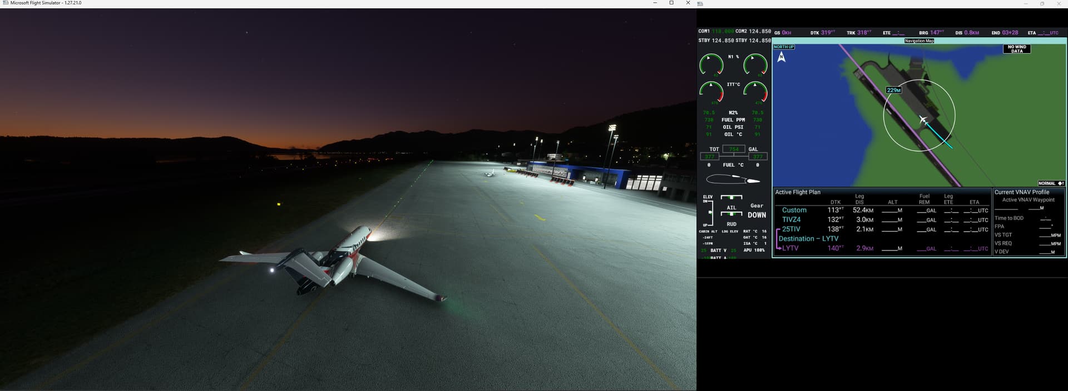Screen dimensions: 1068x391
Task: Click the 229M range label on map
Action: pyautogui.click(x=893, y=90)
